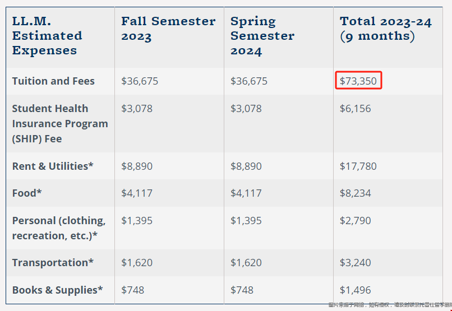Select the Tuition and Fees row label
Screen dimensions: 452x311
(53, 81)
